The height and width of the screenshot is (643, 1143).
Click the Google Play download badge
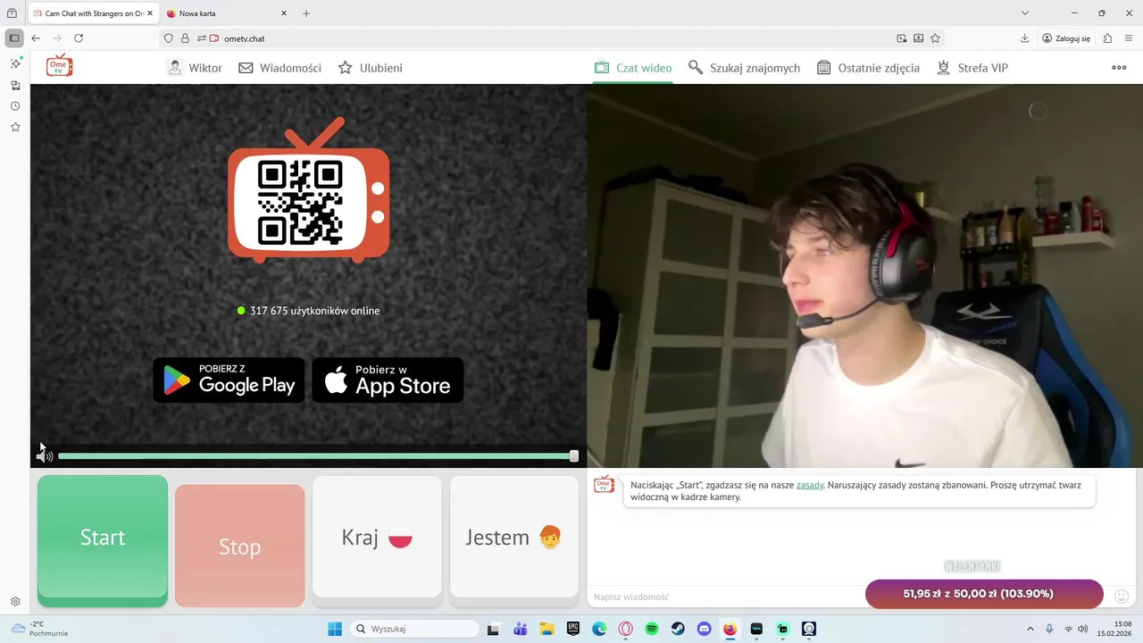(x=229, y=380)
